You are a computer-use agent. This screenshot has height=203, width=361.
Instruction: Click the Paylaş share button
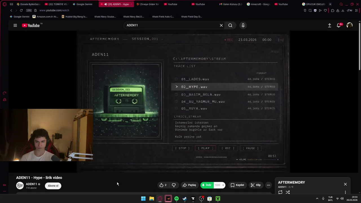189,185
